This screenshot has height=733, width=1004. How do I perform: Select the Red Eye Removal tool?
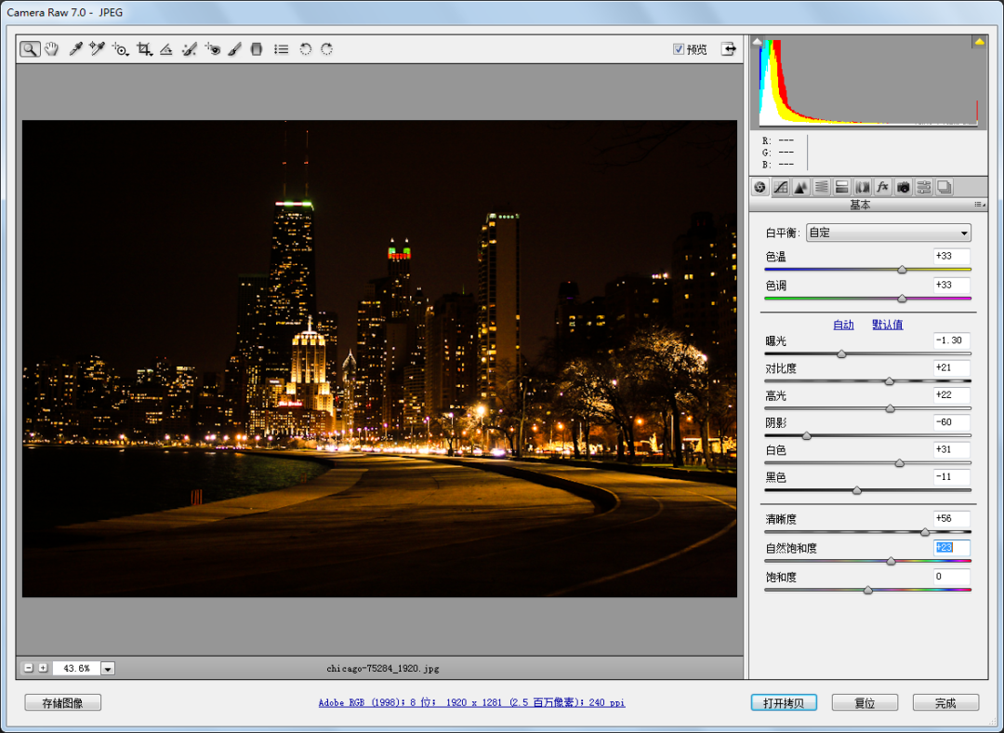pyautogui.click(x=212, y=48)
